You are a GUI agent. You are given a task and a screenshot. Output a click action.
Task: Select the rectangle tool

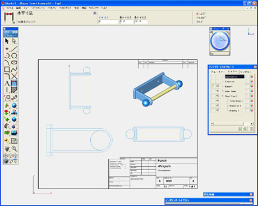click(x=7, y=69)
